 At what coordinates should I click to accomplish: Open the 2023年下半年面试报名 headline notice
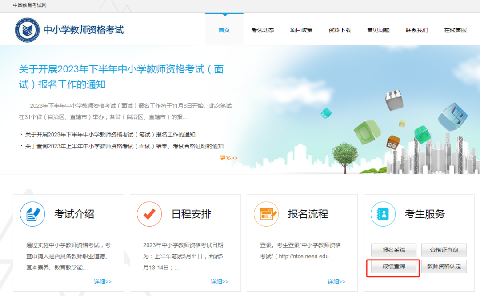pos(121,76)
